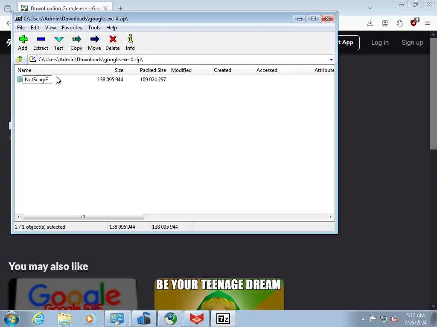Open the Favorites menu

click(x=72, y=28)
